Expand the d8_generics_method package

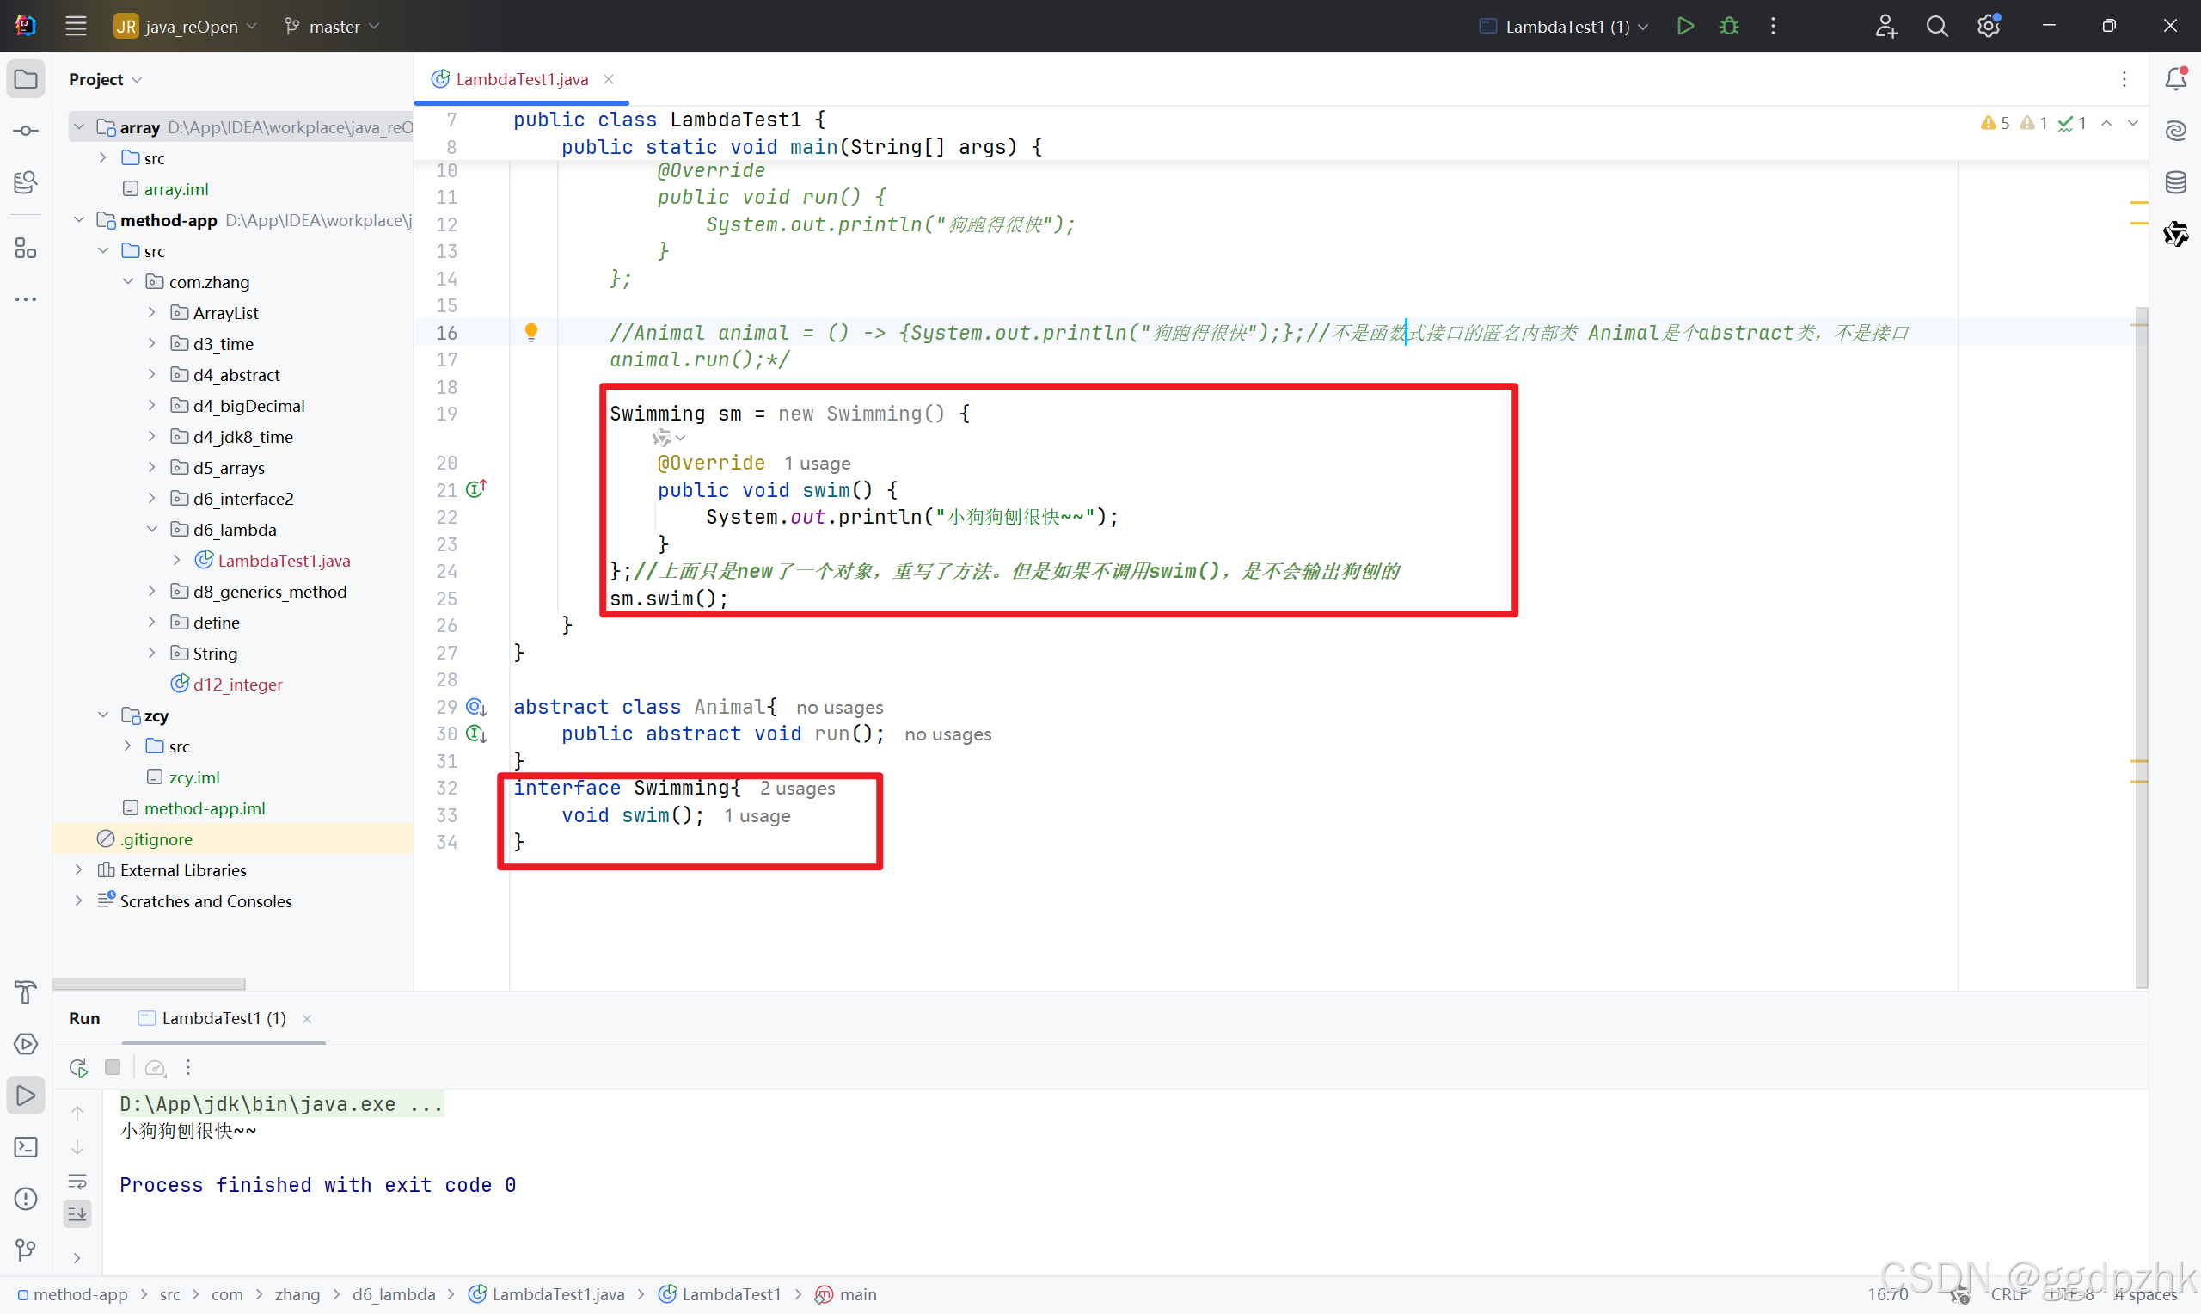(151, 592)
